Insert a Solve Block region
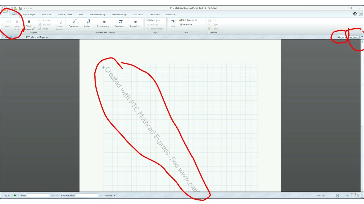 [x=17, y=25]
